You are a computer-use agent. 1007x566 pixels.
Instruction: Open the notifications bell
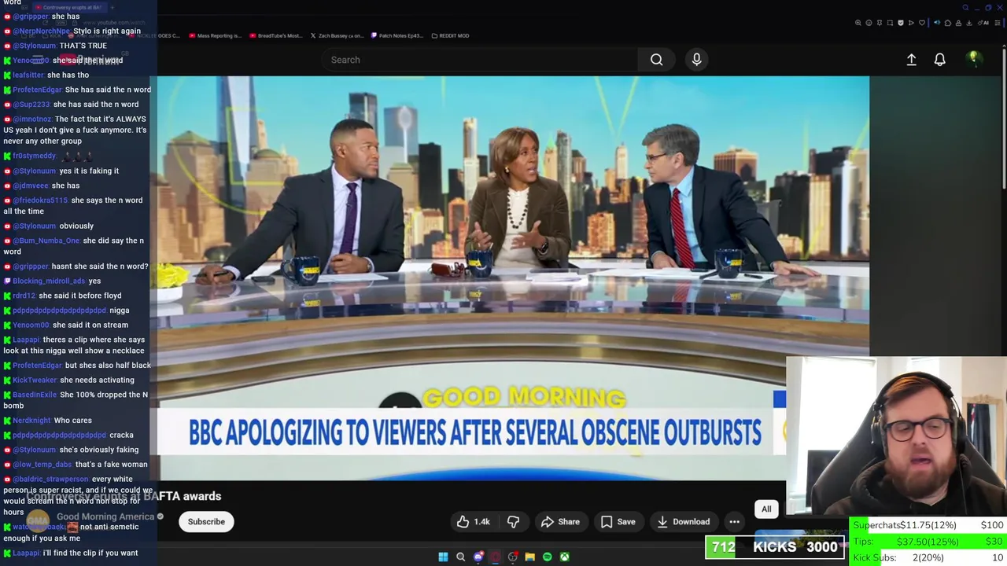[x=939, y=60]
